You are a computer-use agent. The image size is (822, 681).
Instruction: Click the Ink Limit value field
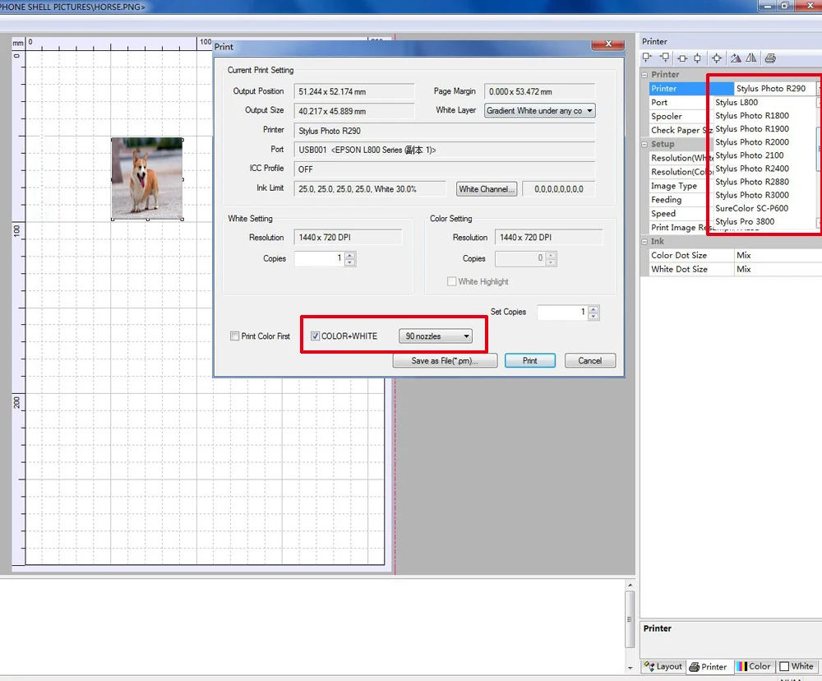pyautogui.click(x=370, y=189)
